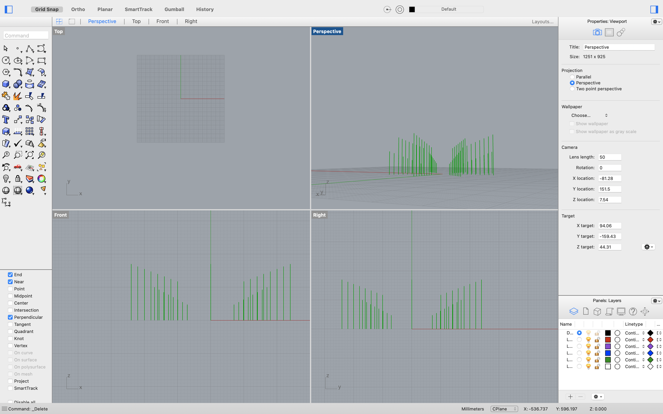Uncheck the Perpendicular object snap
Viewport: 663px width, 414px height.
coord(10,317)
